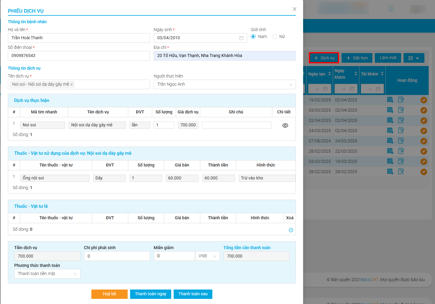435x304 pixels.
Task: Sort by Ngày tạo column
Action: pos(329,74)
